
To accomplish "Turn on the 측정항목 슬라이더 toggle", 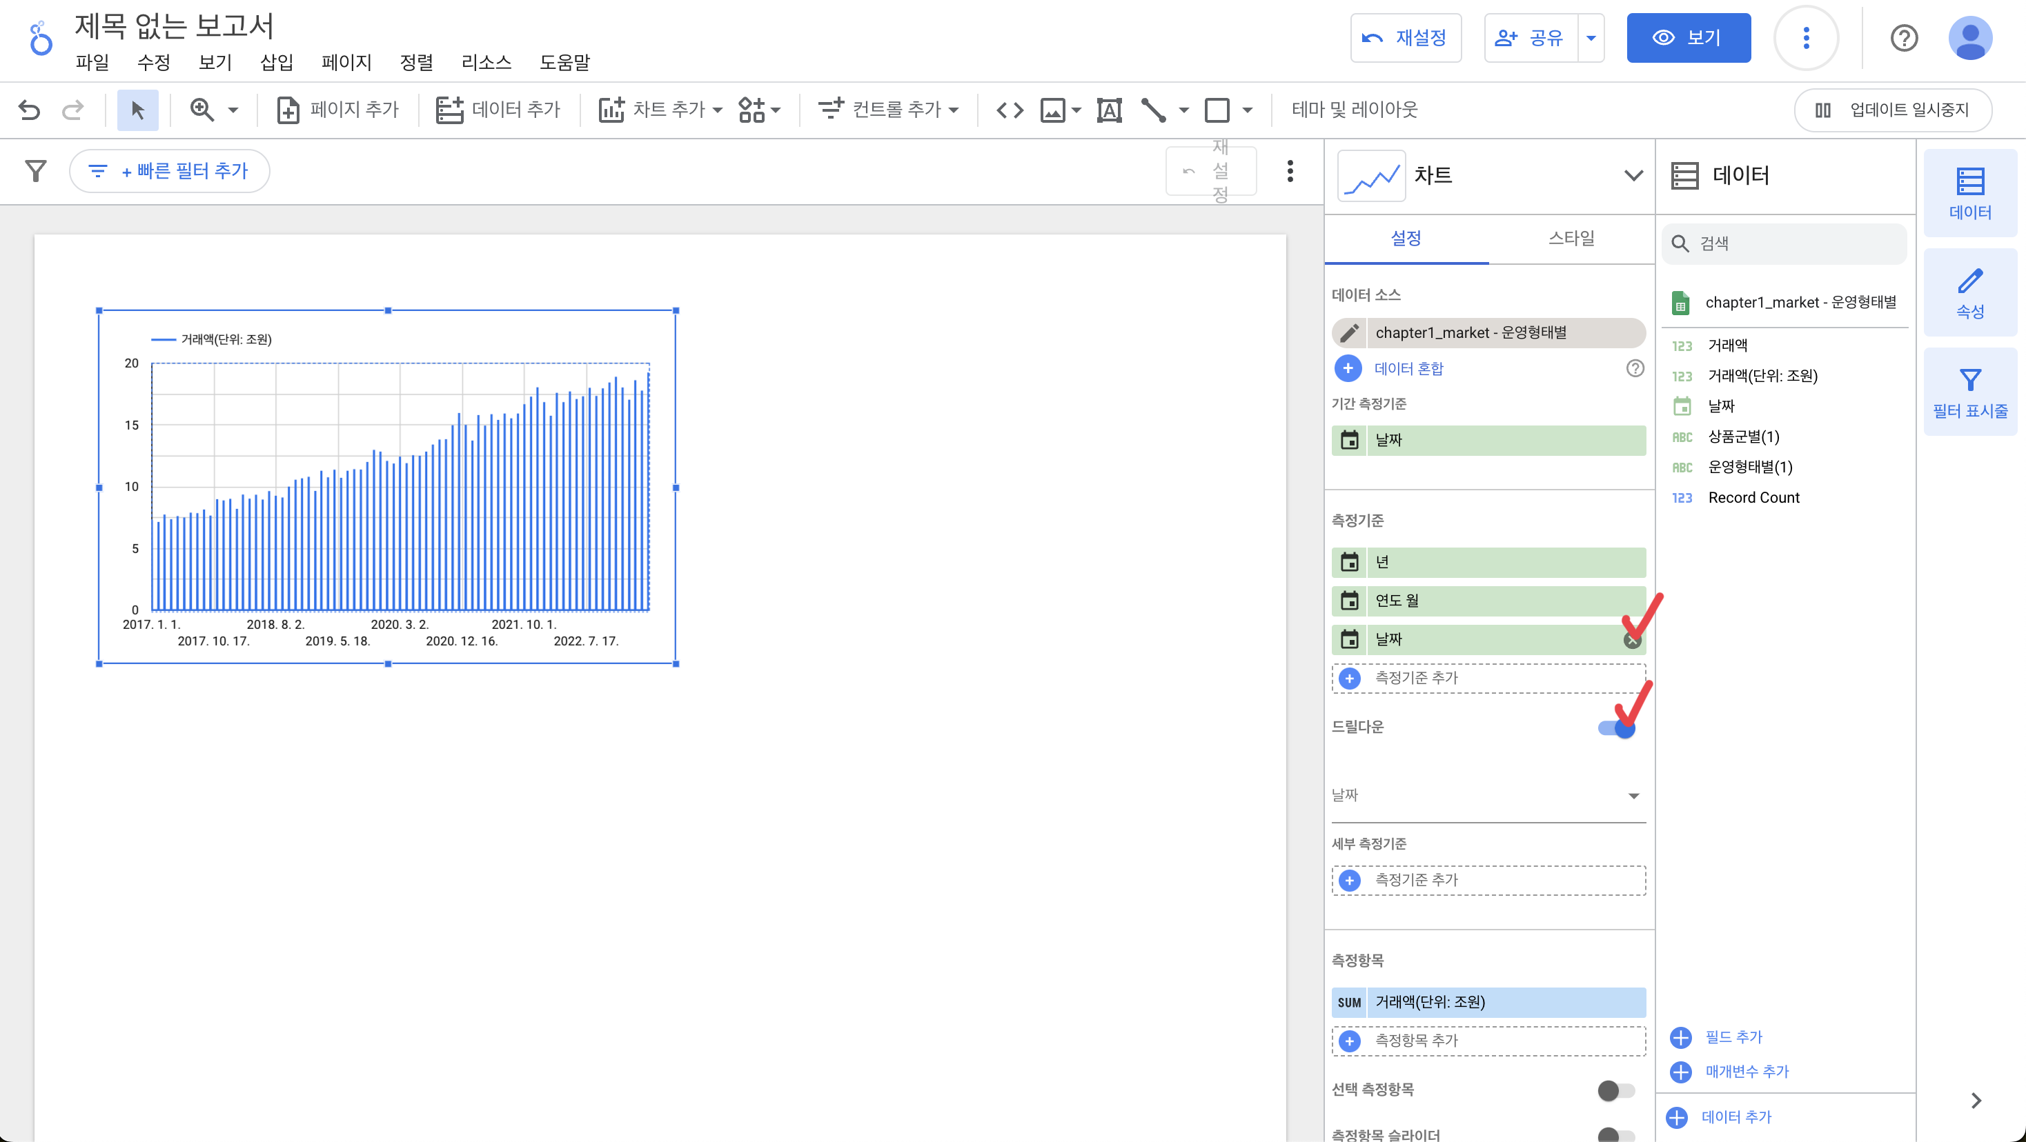I will (1615, 1134).
